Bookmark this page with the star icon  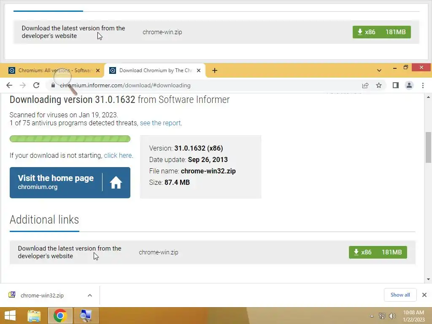(x=379, y=85)
